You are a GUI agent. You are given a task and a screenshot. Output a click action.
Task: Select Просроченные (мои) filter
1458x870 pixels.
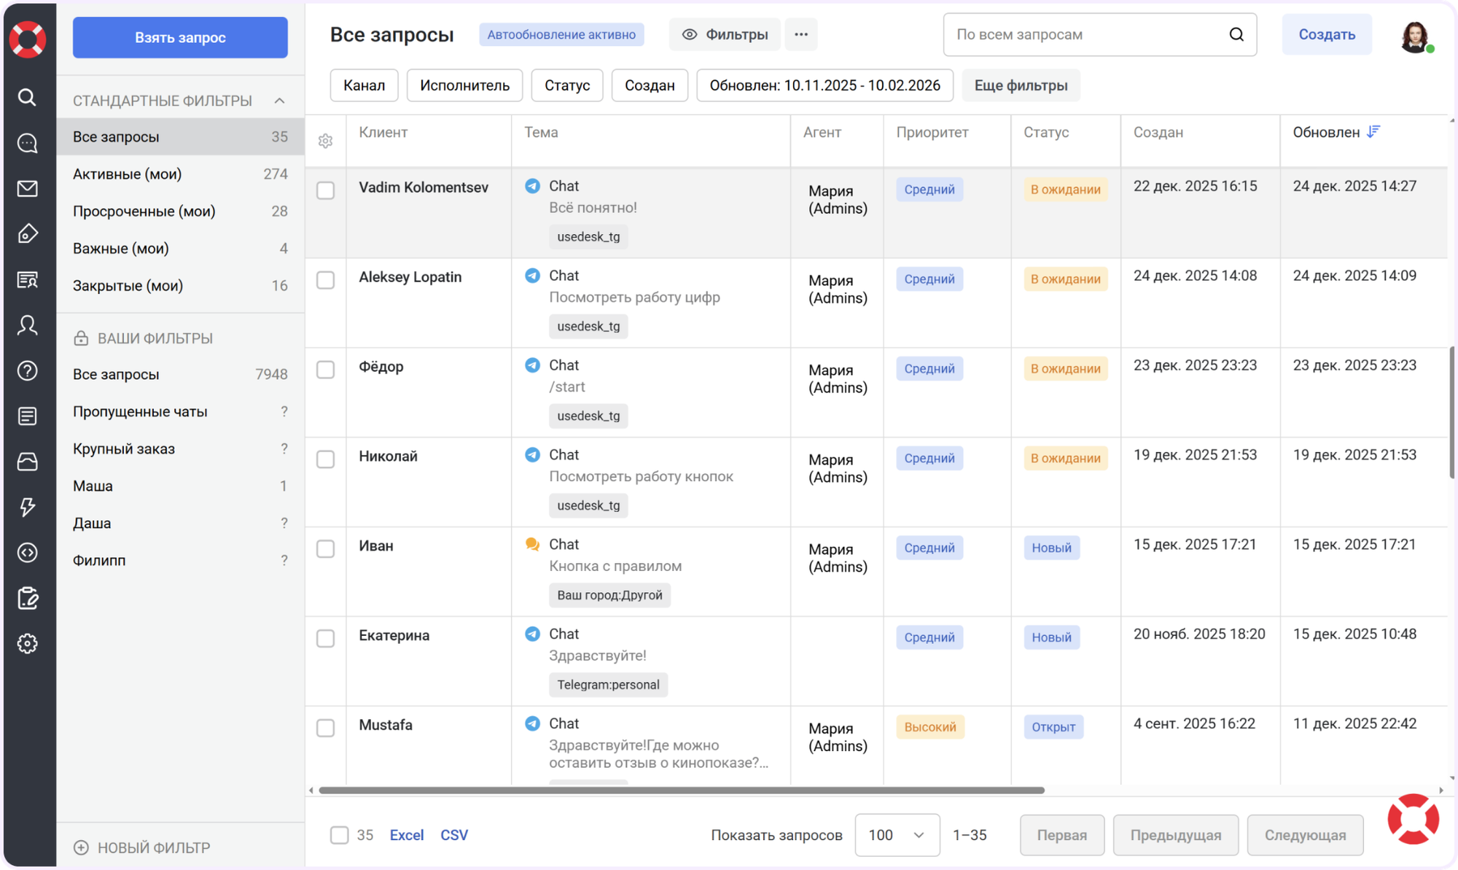pos(180,211)
